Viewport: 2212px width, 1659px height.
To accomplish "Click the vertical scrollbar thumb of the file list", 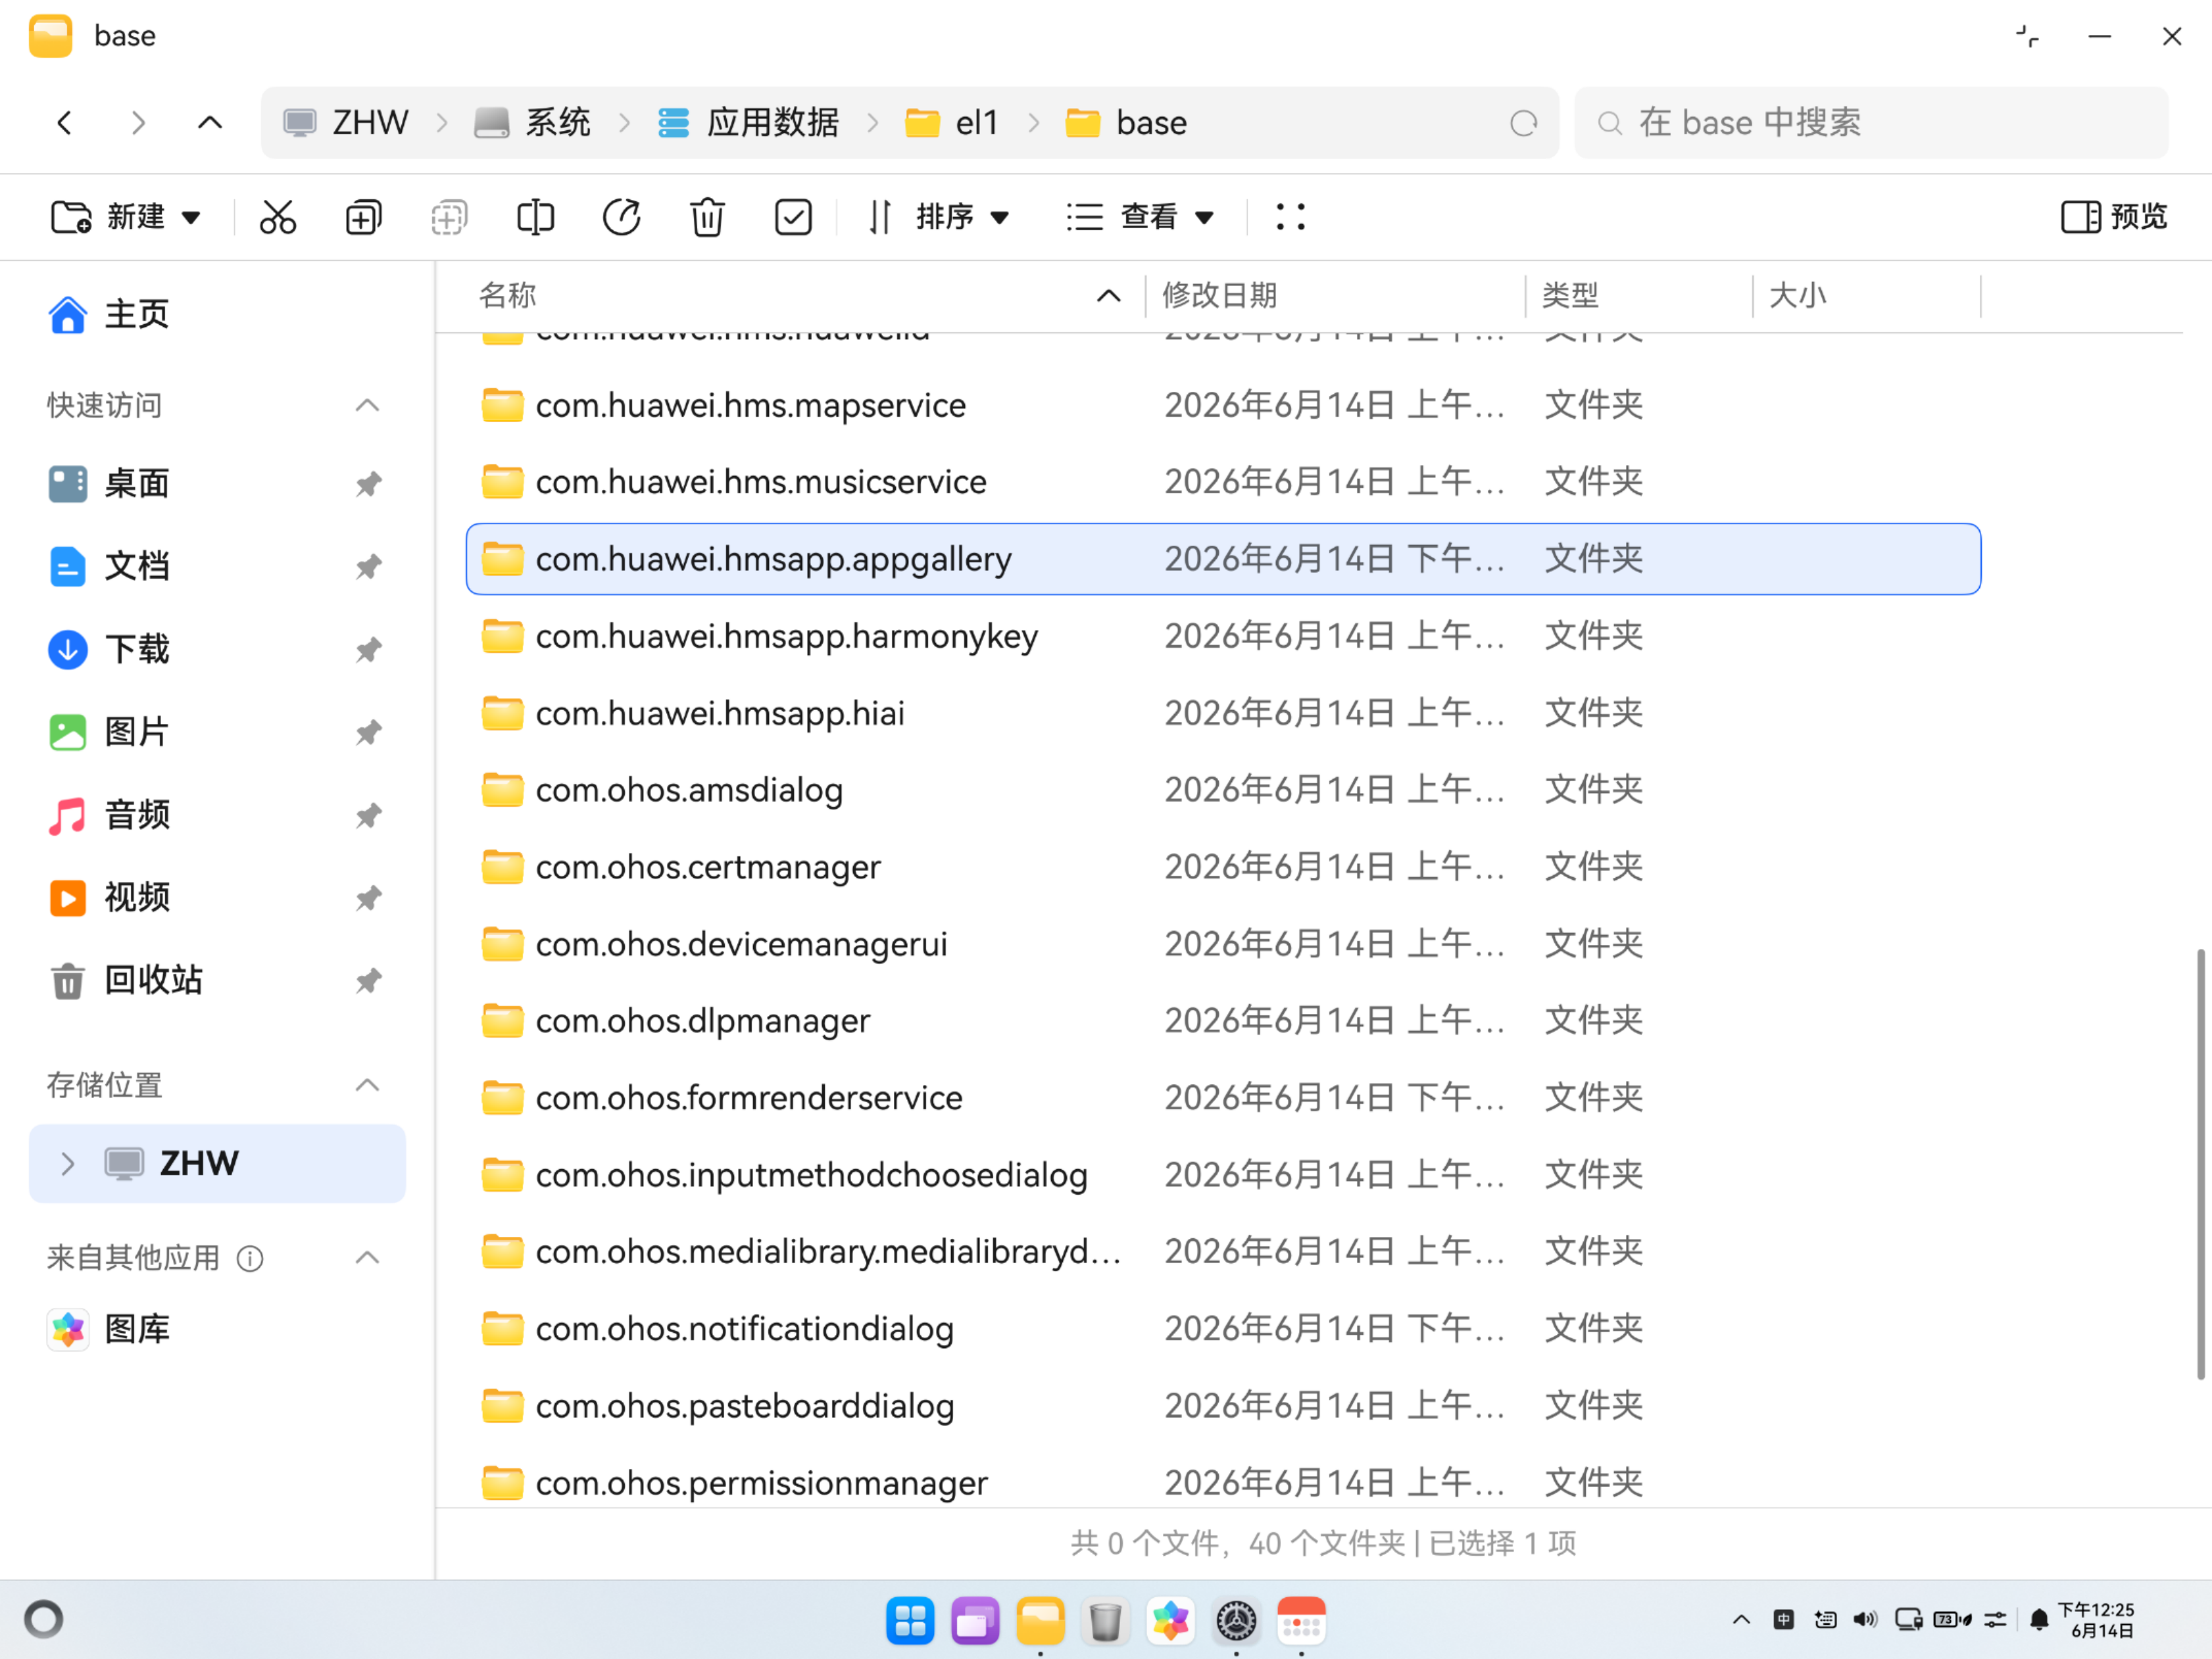I will point(2200,1164).
